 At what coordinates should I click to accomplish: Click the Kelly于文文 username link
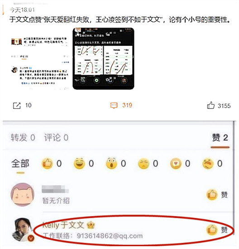point(63,225)
